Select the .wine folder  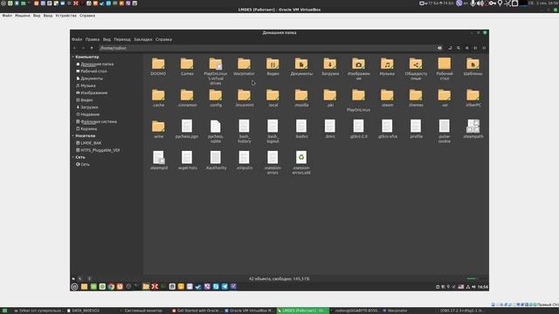tap(158, 129)
